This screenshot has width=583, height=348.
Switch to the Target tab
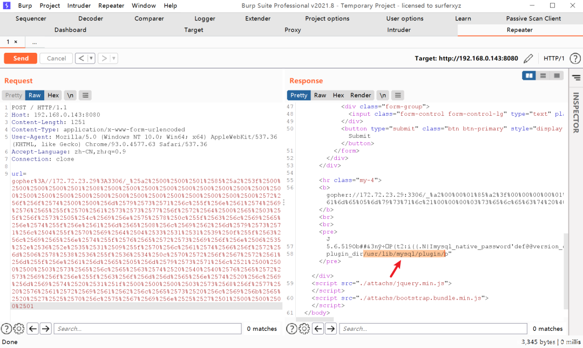click(194, 30)
